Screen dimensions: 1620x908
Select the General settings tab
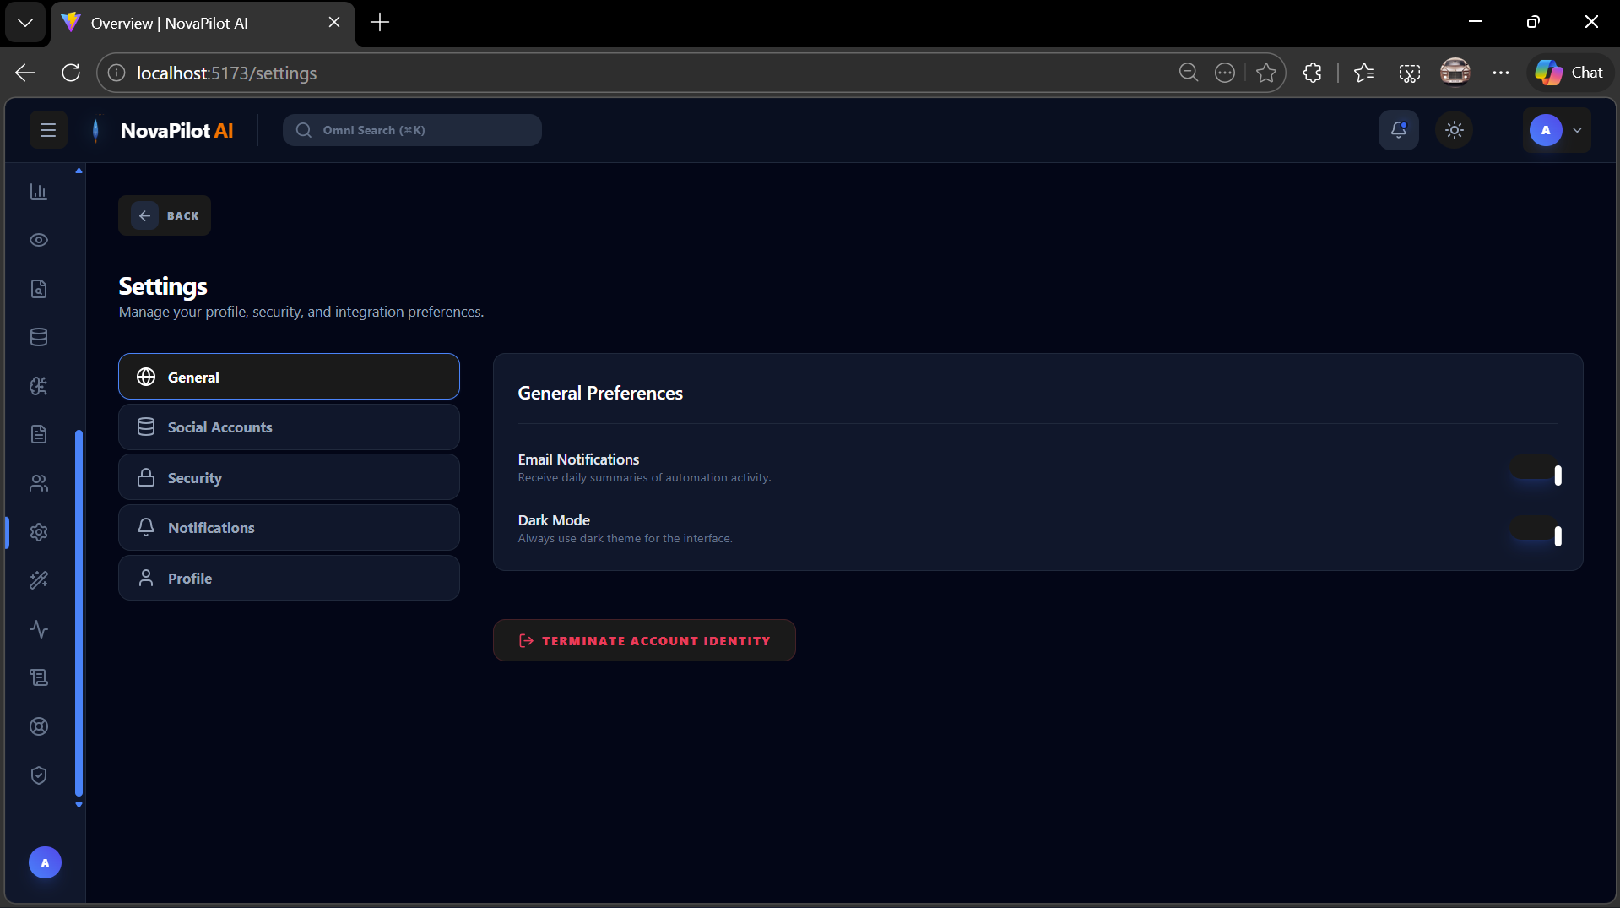tap(289, 377)
